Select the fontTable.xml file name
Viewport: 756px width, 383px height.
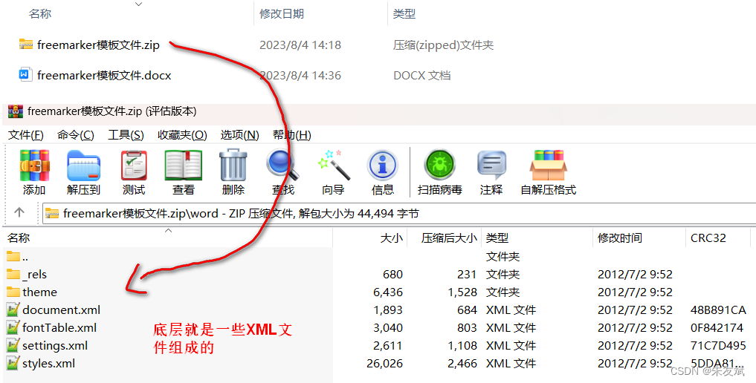(59, 327)
